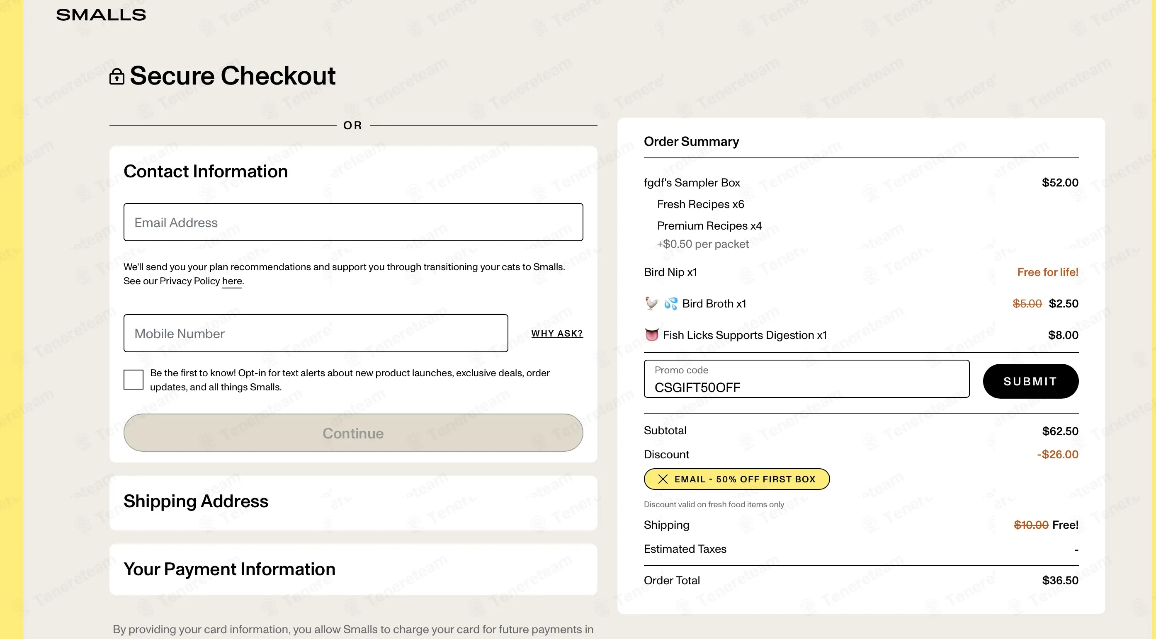Click the 'Free!' shipping value
1156x639 pixels.
[x=1065, y=525]
